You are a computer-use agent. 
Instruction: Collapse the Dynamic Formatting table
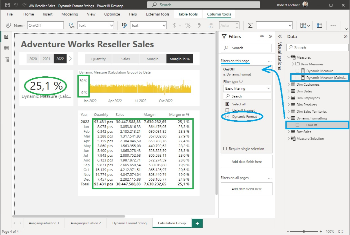(x=289, y=118)
